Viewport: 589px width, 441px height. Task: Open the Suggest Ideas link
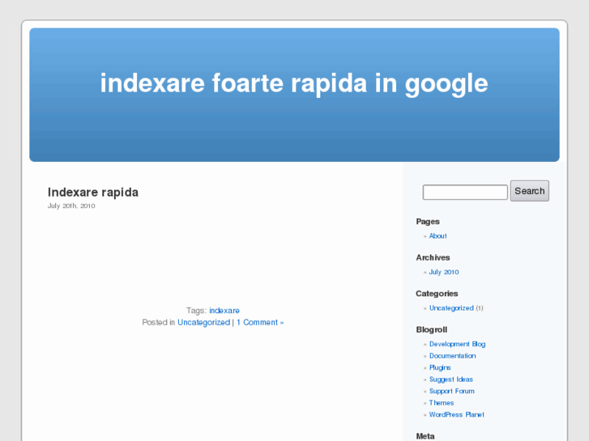coord(450,380)
